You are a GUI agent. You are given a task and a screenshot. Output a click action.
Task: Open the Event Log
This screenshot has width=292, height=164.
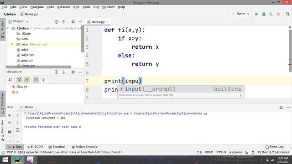click(x=274, y=147)
